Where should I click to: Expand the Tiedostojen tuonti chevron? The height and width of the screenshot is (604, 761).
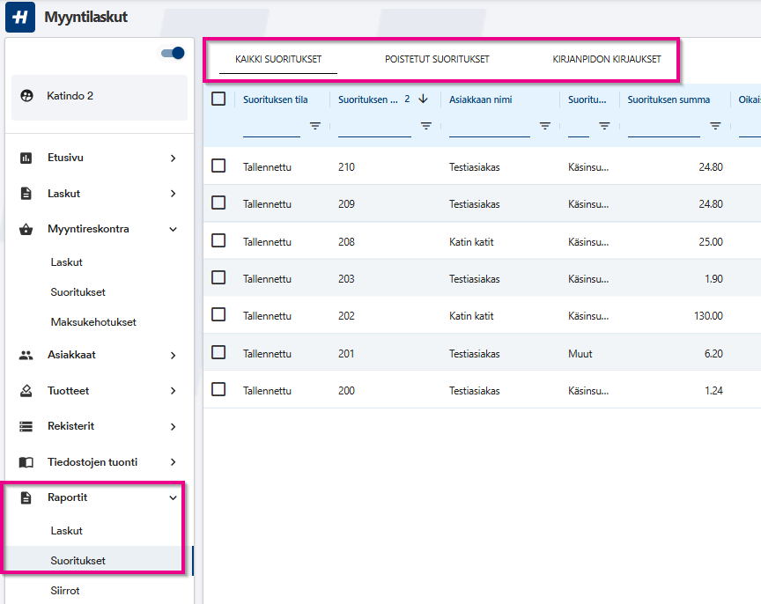pos(174,462)
